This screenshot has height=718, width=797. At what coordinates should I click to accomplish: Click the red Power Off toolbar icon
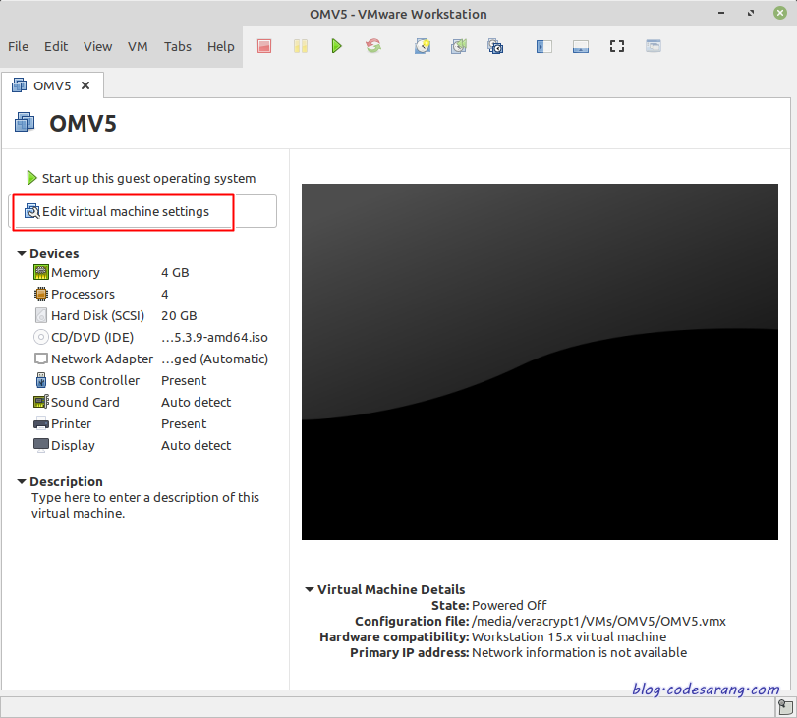pyautogui.click(x=264, y=46)
